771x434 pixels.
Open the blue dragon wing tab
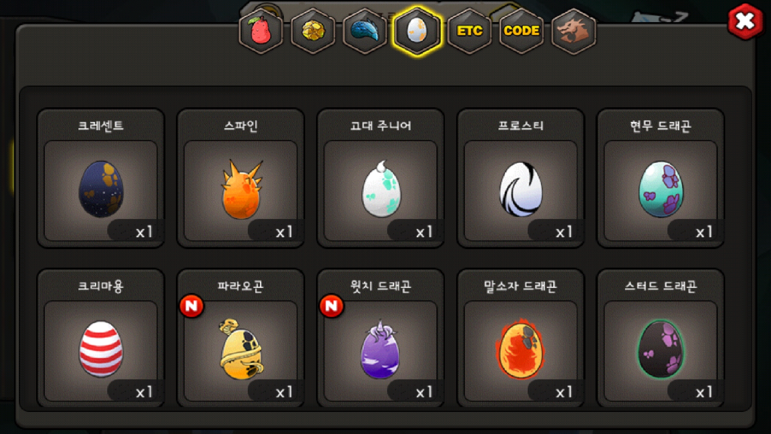(x=365, y=31)
